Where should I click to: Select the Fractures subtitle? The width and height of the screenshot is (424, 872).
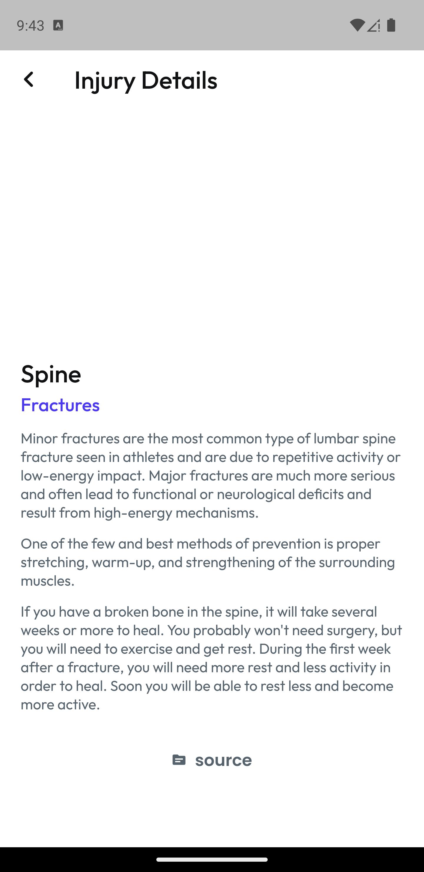coord(60,405)
